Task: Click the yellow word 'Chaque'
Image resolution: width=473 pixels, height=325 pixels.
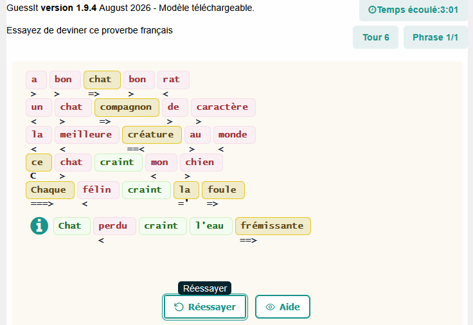Action: (x=49, y=190)
